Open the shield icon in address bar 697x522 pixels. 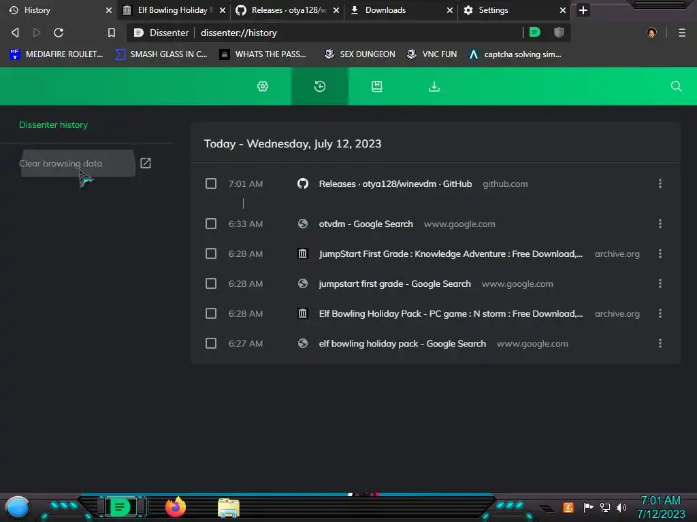tap(559, 32)
